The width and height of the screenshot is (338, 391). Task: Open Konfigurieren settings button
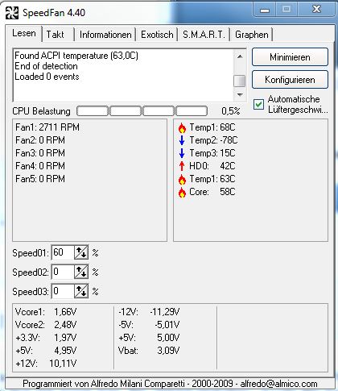[x=290, y=80]
